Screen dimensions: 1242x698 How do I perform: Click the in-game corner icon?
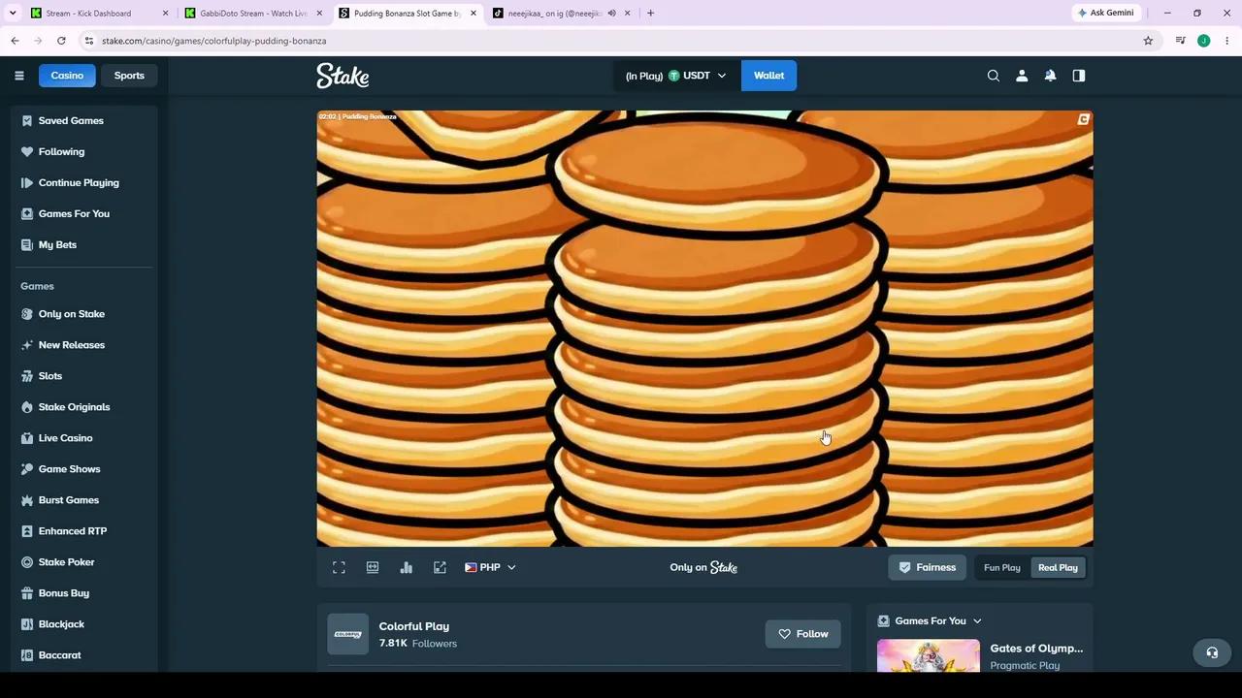point(1083,119)
